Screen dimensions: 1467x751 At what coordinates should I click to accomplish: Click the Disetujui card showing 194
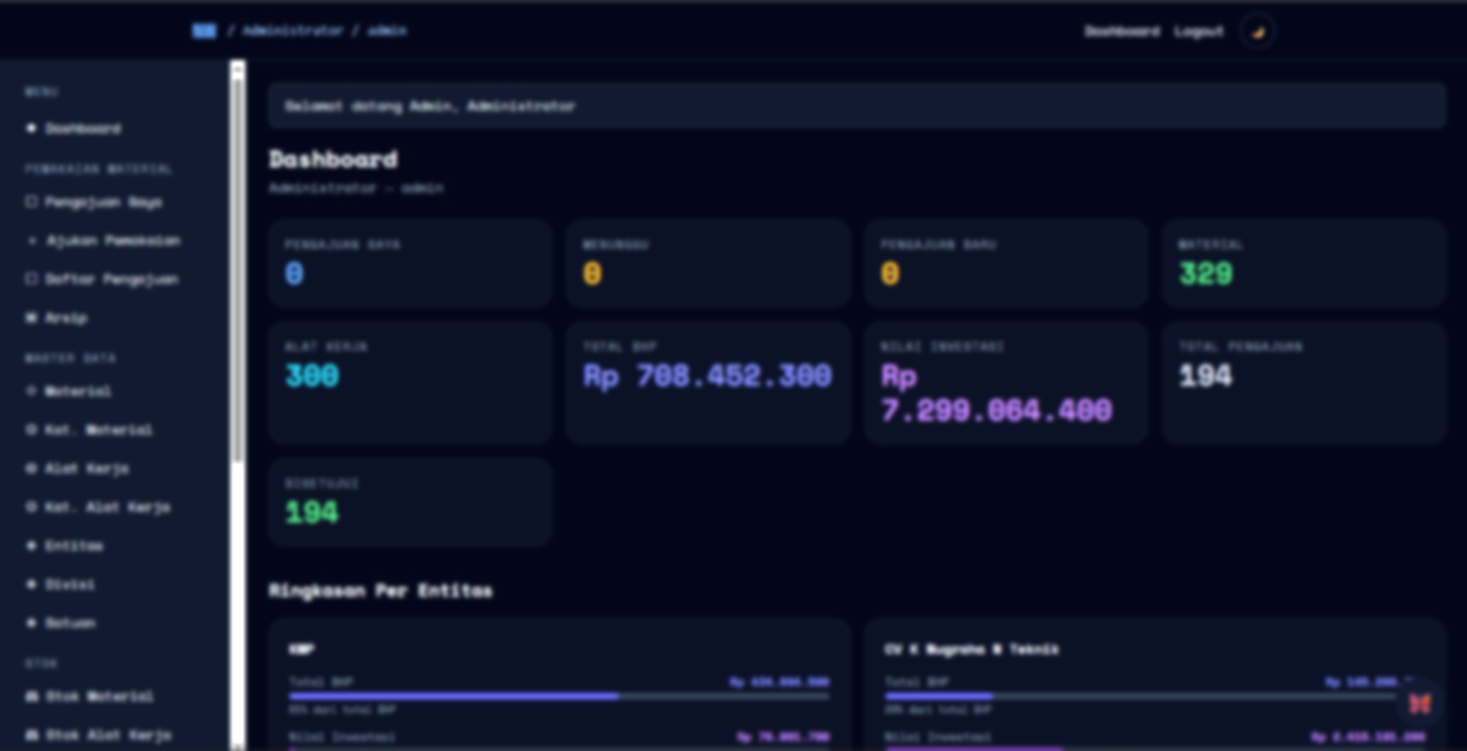coord(411,503)
